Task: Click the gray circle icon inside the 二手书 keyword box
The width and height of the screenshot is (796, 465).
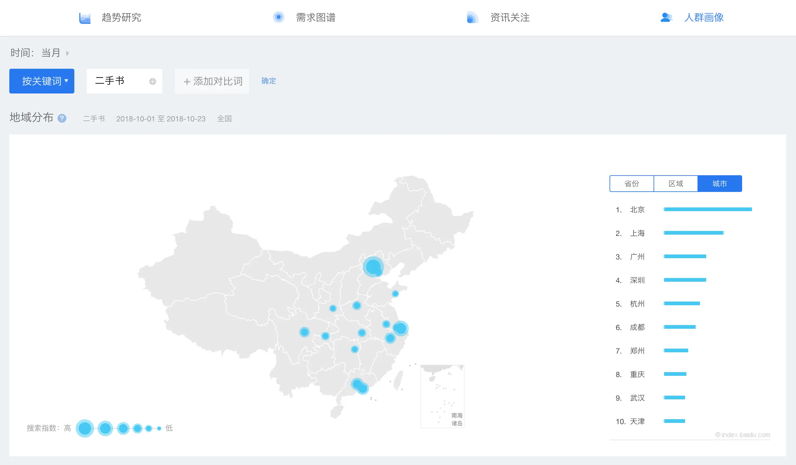Action: (153, 81)
